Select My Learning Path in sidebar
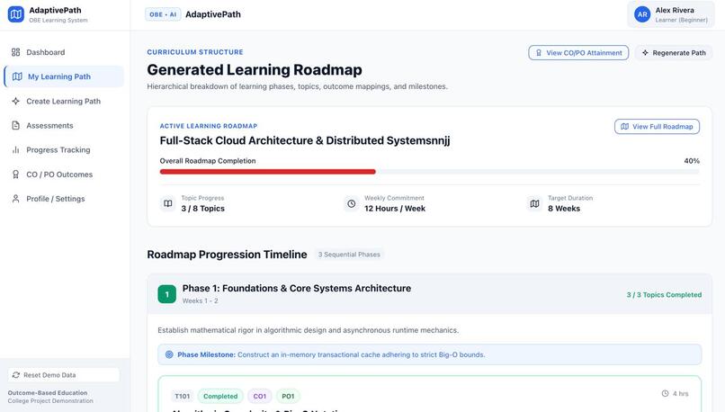The width and height of the screenshot is (725, 412). pyautogui.click(x=64, y=76)
